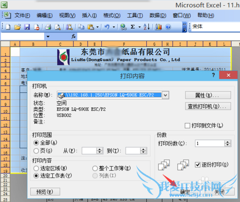The height and width of the screenshot is (202, 240).
Task: Close the 打印内容 dialog with X
Action: (x=228, y=75)
